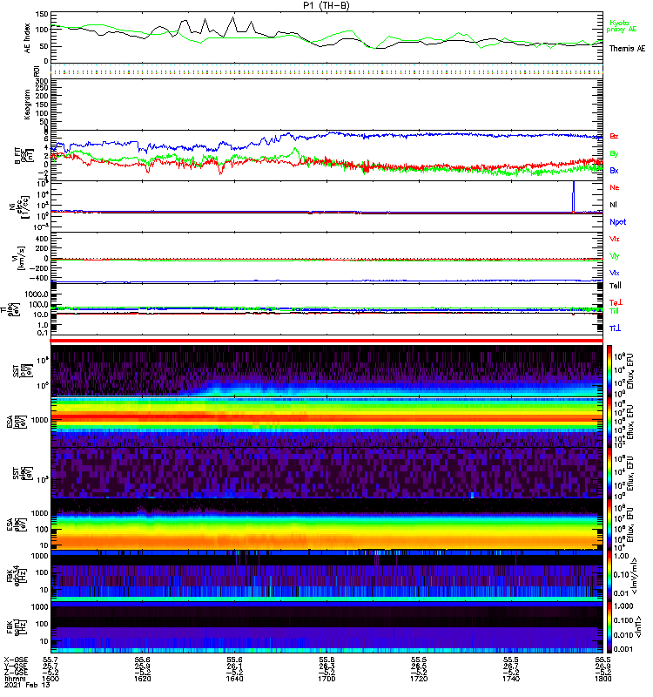Select the blue "Npot" legend entry

click(x=618, y=222)
